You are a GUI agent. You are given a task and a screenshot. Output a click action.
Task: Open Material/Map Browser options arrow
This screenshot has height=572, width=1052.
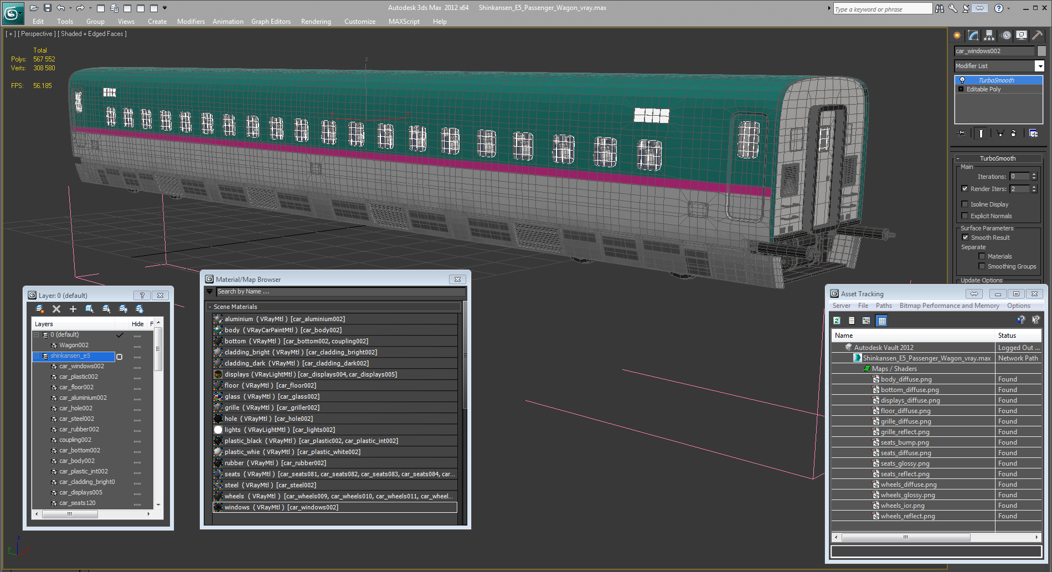point(209,291)
